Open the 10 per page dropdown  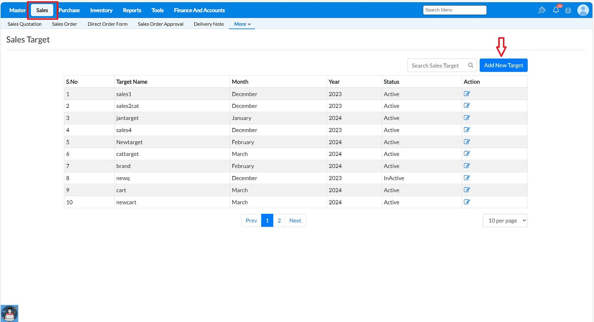pyautogui.click(x=505, y=220)
